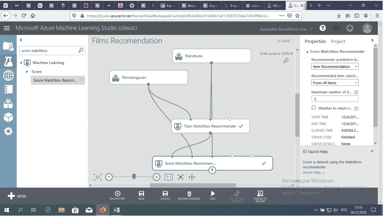Click the Score Matchbox output port 1
The height and width of the screenshot is (216, 383).
coord(212,170)
